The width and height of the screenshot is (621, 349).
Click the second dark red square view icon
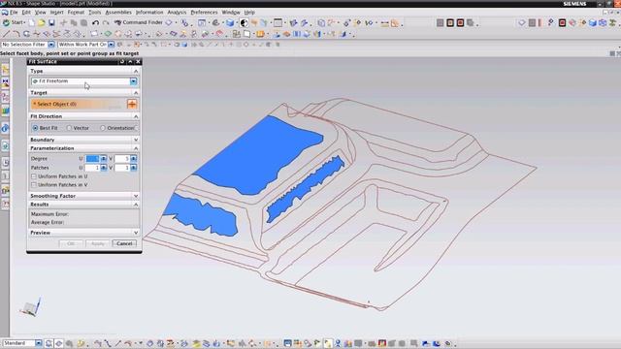click(x=460, y=23)
